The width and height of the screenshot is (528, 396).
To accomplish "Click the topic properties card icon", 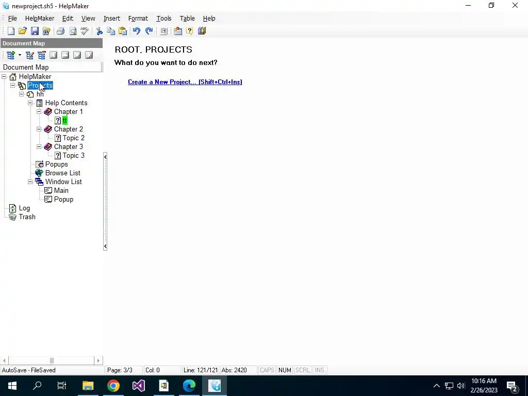I will pos(178,31).
